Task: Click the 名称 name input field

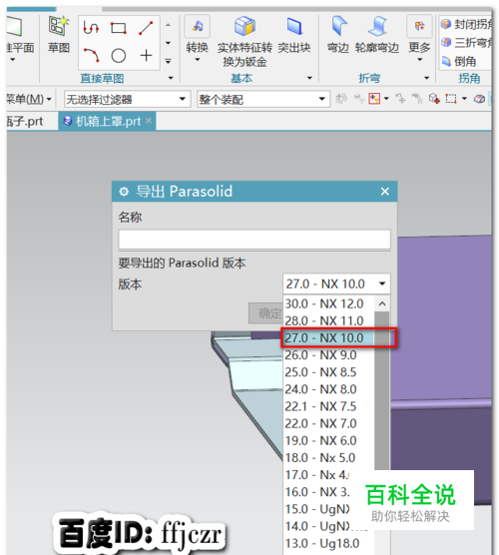Action: [254, 240]
